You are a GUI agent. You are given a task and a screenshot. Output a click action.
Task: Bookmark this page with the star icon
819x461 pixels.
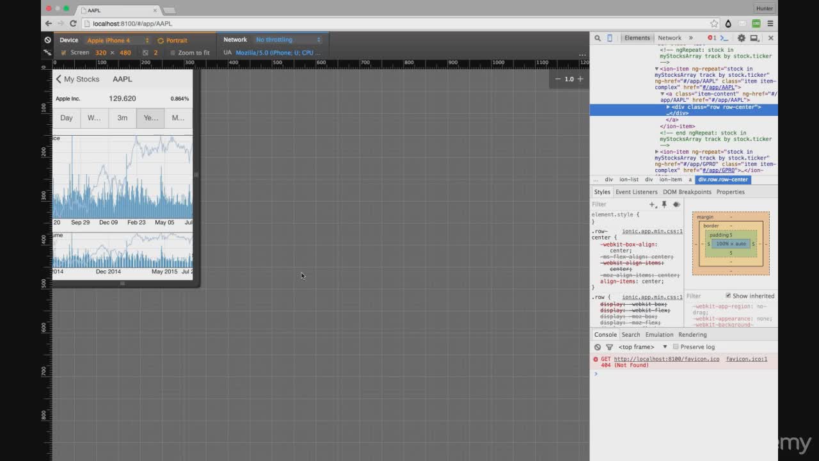(714, 24)
